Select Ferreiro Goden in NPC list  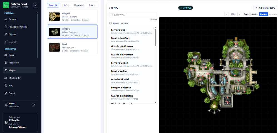(132, 64)
